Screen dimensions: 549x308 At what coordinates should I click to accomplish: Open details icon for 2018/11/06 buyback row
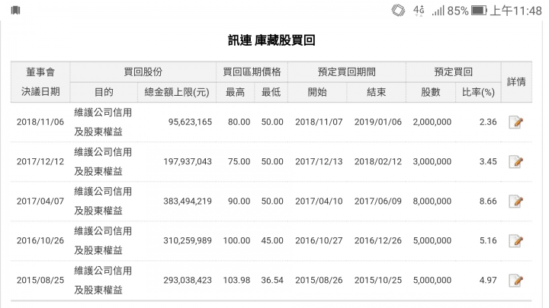click(x=515, y=122)
